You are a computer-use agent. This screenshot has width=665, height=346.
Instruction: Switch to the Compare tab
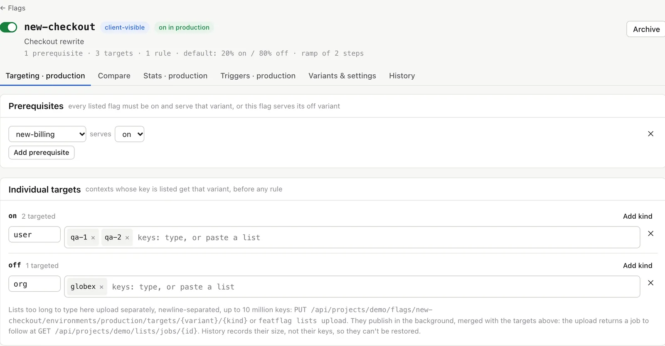pos(114,76)
